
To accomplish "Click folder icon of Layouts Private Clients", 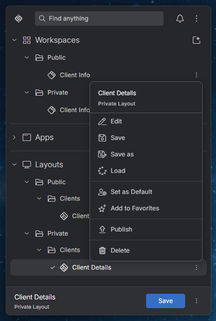I will coord(51,250).
